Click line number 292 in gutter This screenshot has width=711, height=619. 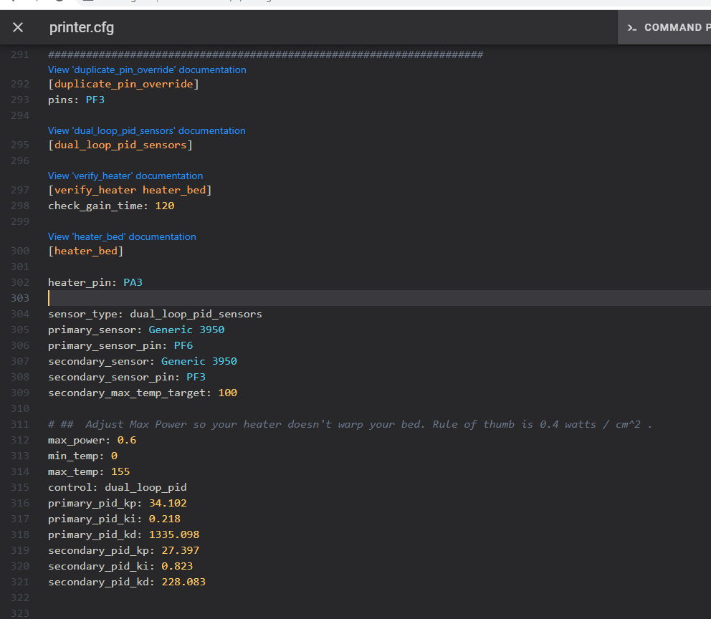click(x=20, y=85)
